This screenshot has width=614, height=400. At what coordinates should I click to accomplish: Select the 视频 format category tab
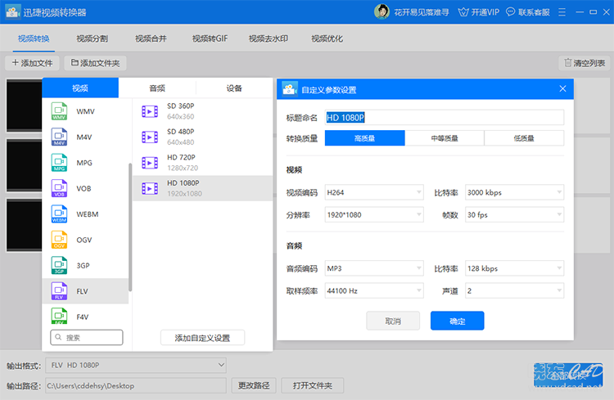click(x=80, y=88)
